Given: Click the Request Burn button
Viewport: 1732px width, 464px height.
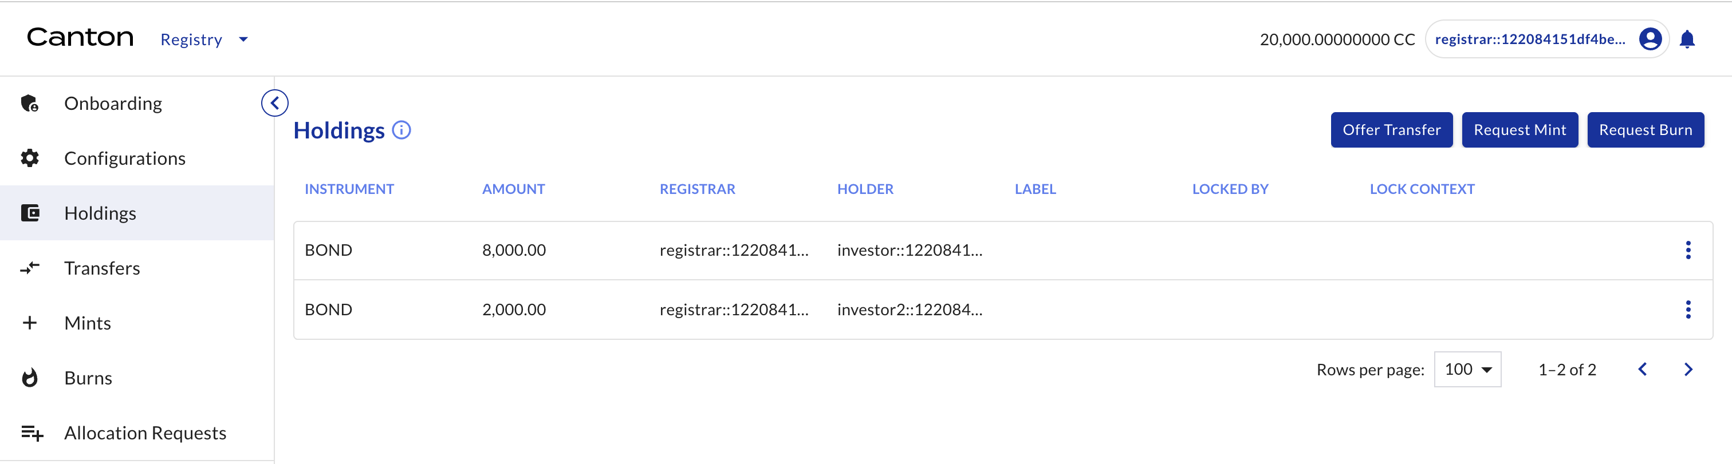Looking at the screenshot, I should (1646, 130).
